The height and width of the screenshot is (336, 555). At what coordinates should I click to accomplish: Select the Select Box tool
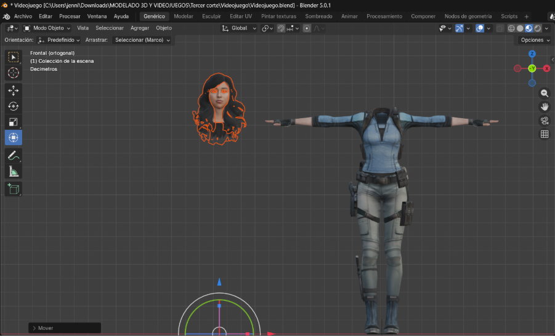pos(14,57)
